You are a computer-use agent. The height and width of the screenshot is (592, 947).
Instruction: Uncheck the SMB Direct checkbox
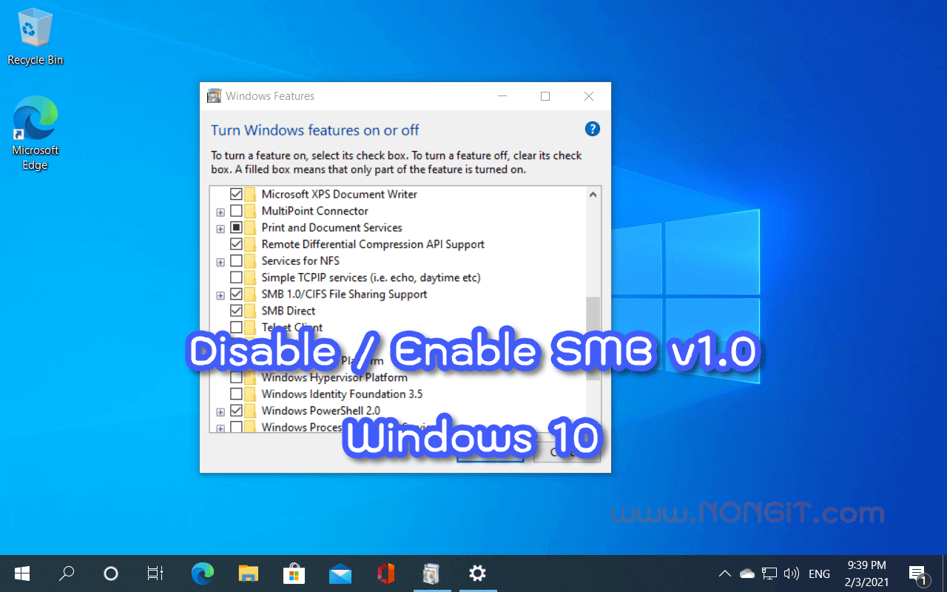[x=236, y=311]
